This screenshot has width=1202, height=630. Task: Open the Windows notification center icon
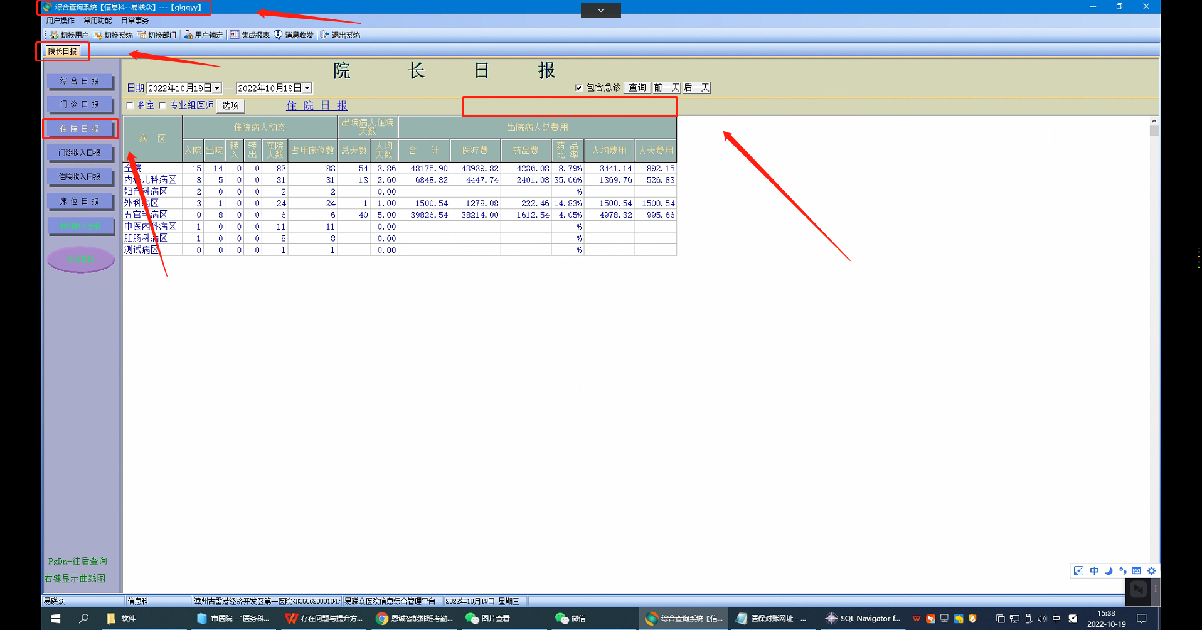coord(1142,619)
